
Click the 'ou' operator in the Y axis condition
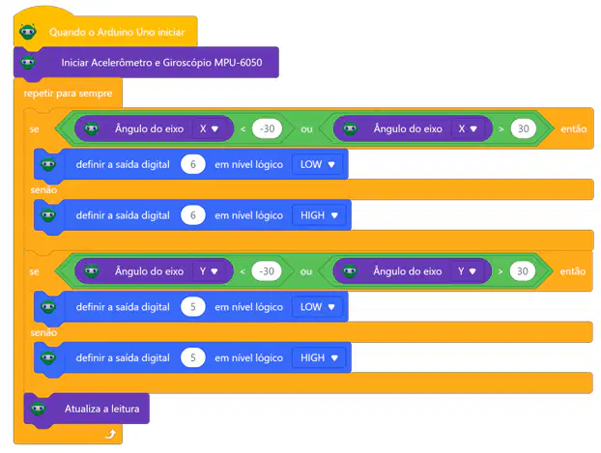(306, 271)
